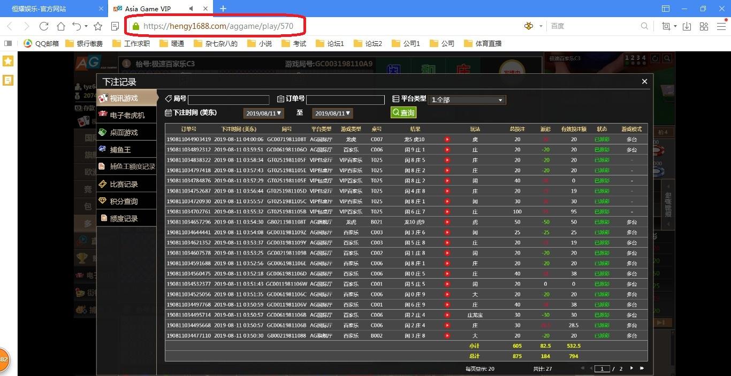Open the QQ邮箱 bookmark
The width and height of the screenshot is (731, 376).
(x=41, y=43)
